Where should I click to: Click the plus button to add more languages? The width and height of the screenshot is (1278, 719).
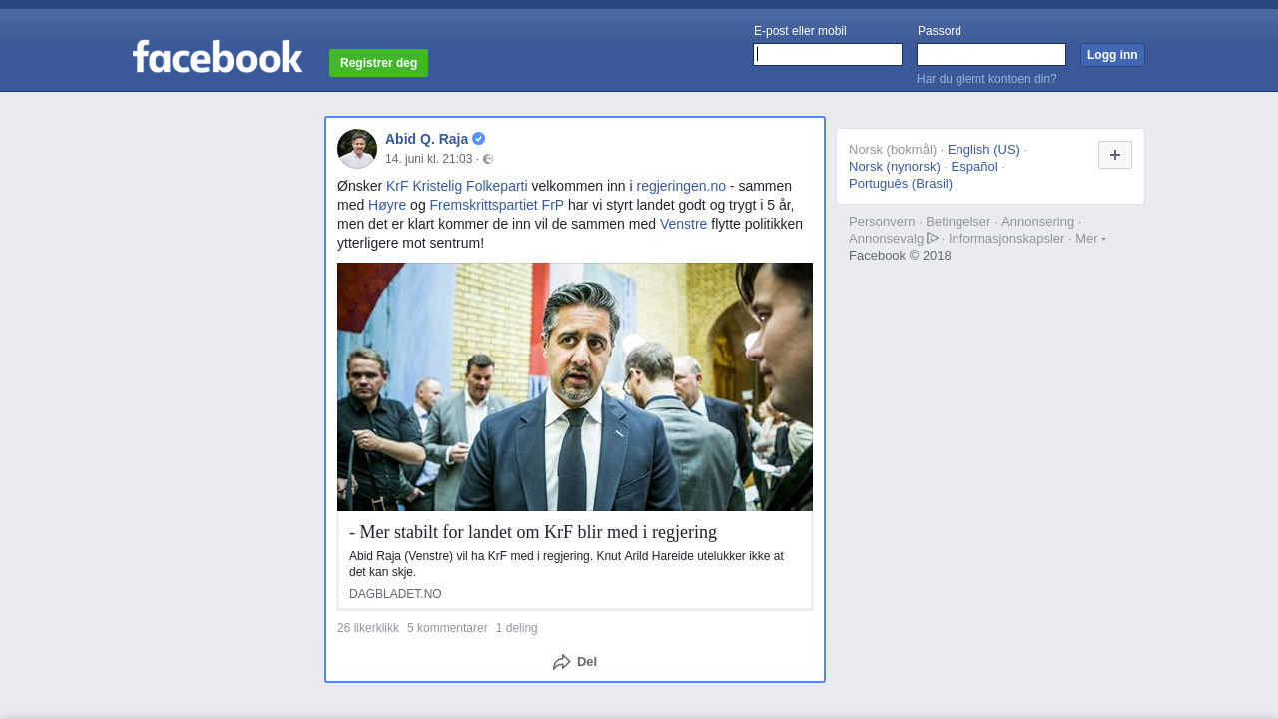click(1115, 155)
